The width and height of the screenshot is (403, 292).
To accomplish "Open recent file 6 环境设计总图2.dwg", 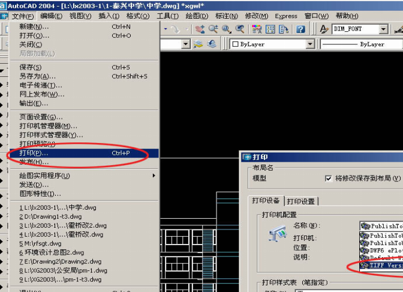I will coord(83,252).
